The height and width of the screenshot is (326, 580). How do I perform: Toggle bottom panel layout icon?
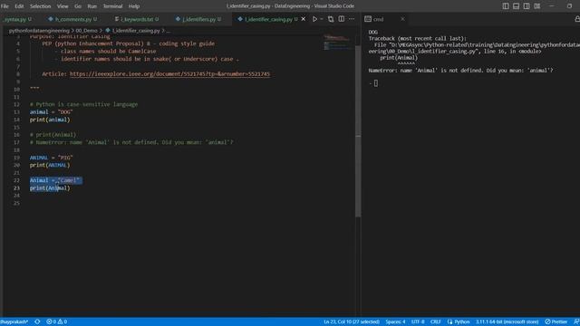[x=516, y=6]
